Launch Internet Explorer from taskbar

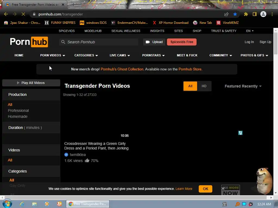[22, 204]
